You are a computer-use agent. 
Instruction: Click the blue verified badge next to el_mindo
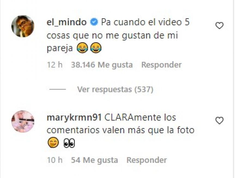click(x=94, y=22)
